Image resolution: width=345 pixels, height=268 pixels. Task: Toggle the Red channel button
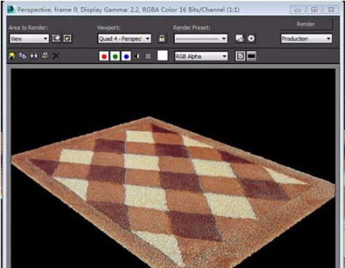(x=104, y=56)
